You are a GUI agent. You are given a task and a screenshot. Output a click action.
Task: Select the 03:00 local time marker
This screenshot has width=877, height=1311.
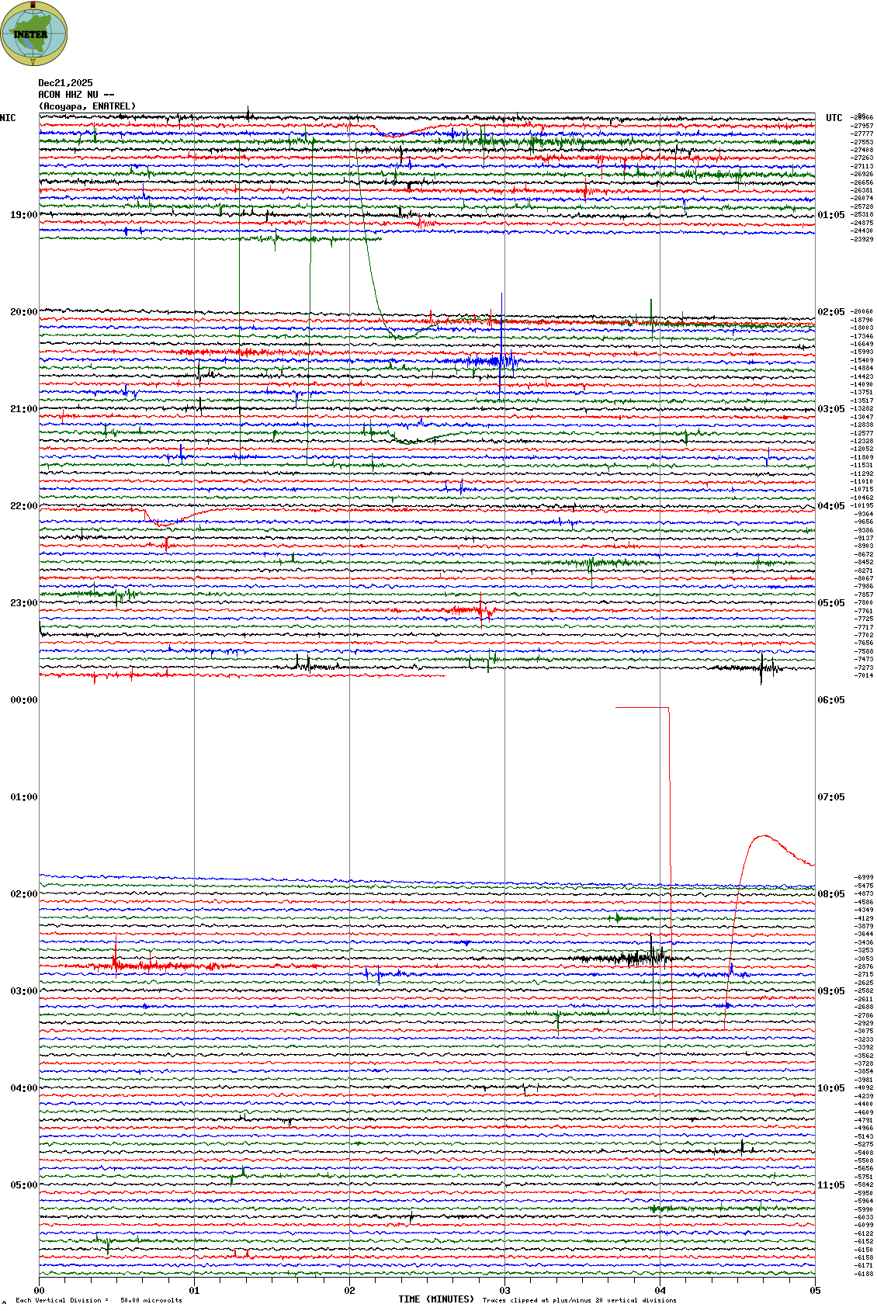click(23, 991)
